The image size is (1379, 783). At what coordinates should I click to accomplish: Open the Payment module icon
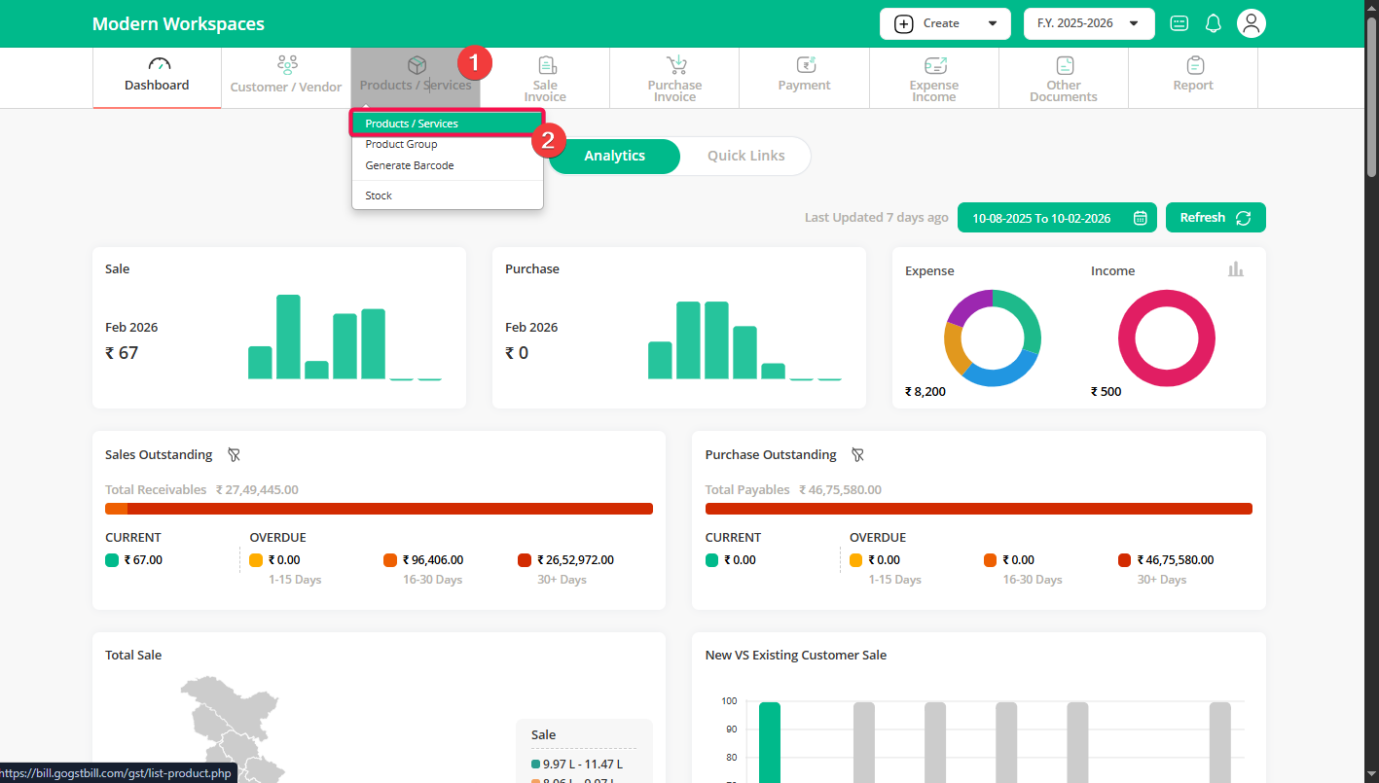(805, 65)
